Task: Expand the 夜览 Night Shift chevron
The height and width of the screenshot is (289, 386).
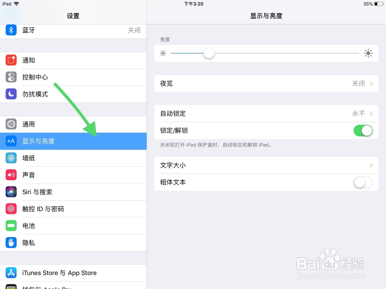Action: click(371, 84)
